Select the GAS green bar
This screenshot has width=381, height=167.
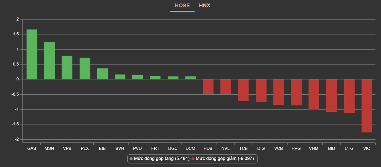(x=32, y=54)
